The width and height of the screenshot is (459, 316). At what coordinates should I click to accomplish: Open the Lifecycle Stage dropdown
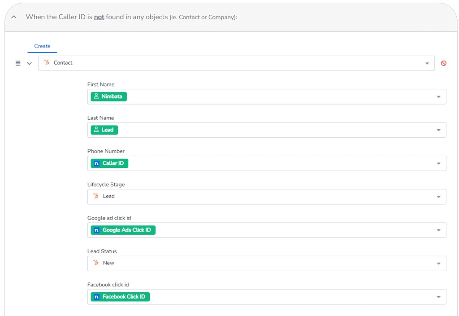438,196
